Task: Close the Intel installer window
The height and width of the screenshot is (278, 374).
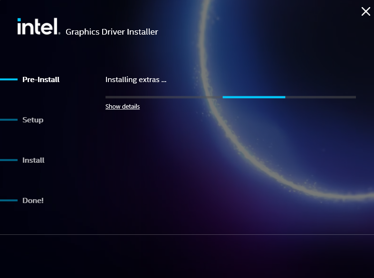Action: 365,11
